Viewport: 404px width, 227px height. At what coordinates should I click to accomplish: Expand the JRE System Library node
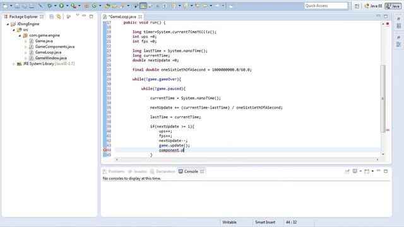pyautogui.click(x=14, y=64)
